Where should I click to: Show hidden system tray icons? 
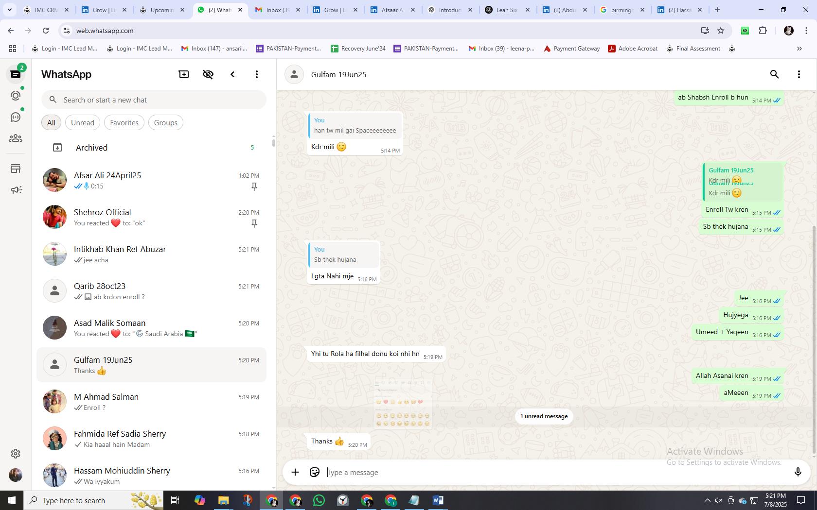[707, 500]
